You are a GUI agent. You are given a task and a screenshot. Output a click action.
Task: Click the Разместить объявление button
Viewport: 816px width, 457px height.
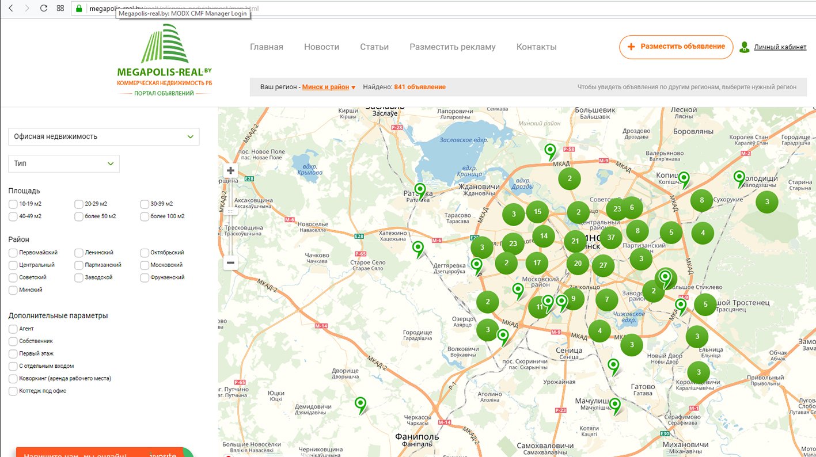point(676,47)
